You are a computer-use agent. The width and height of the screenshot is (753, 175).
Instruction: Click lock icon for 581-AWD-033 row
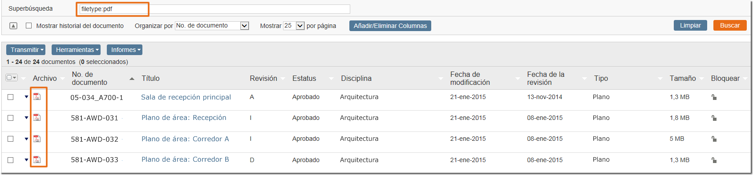coord(714,160)
